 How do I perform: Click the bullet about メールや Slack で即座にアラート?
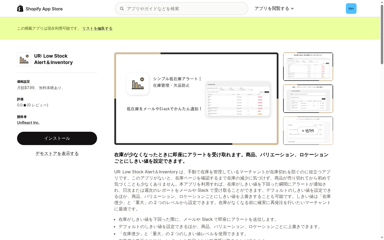point(198,219)
